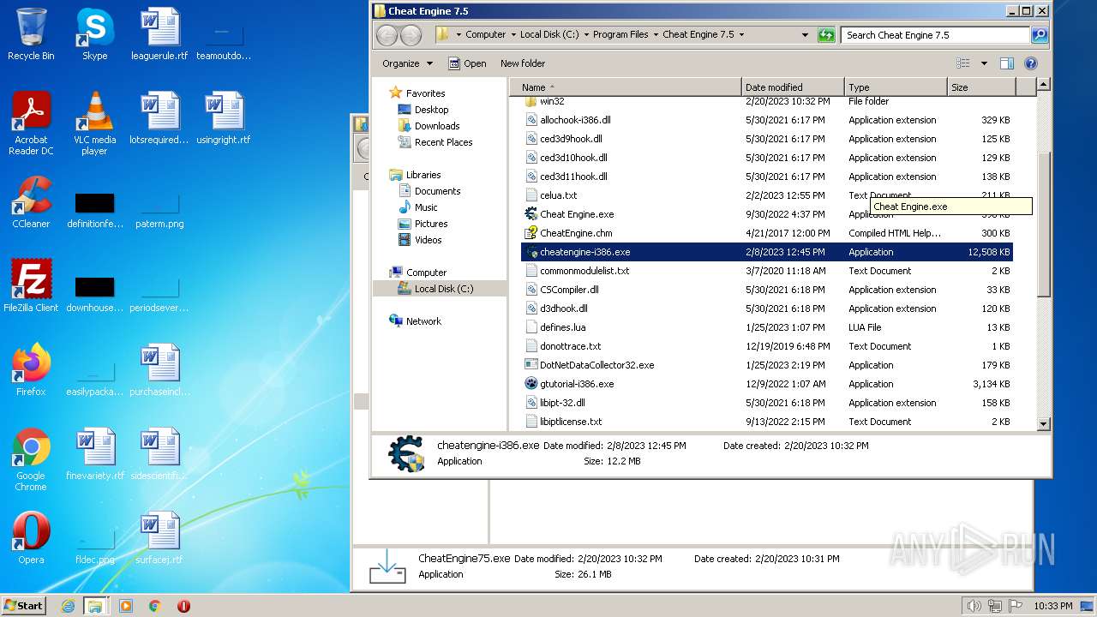Viewport: 1097px width, 617px height.
Task: Open Explorer help icon
Action: pos(1031,63)
